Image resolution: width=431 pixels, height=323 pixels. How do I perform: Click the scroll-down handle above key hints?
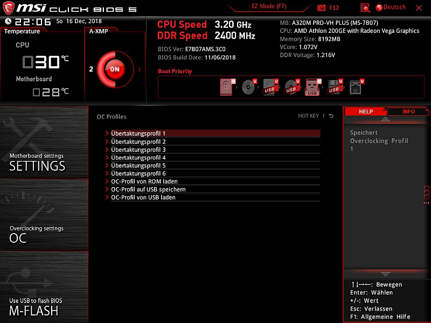385,274
